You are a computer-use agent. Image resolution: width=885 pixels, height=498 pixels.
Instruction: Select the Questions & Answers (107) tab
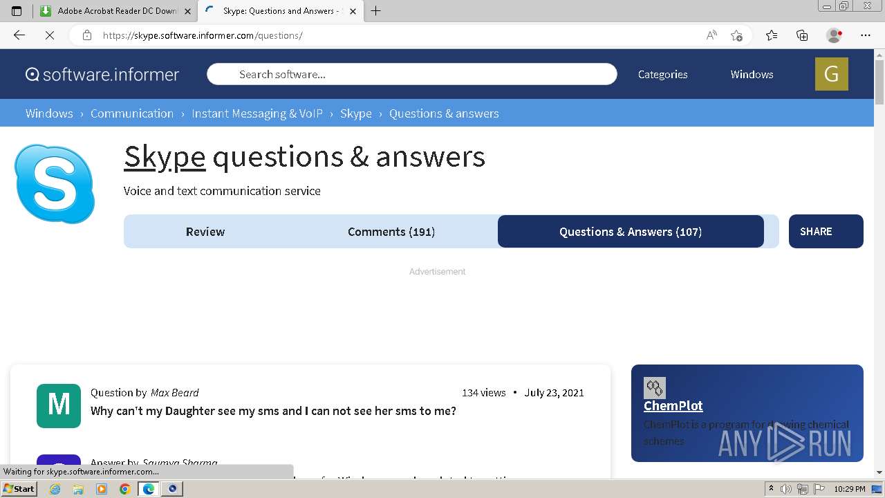(x=631, y=232)
